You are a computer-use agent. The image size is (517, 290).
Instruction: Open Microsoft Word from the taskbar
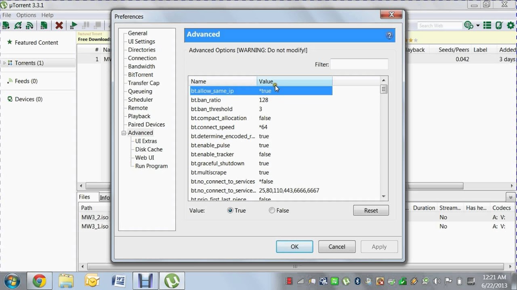(x=119, y=281)
